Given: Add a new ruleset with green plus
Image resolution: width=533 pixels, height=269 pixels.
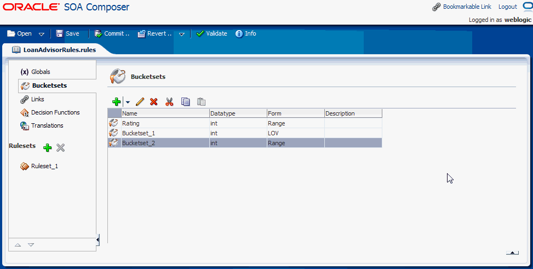Looking at the screenshot, I should click(x=48, y=147).
